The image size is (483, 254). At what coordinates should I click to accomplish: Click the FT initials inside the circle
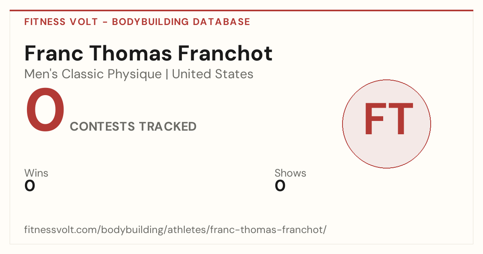388,120
